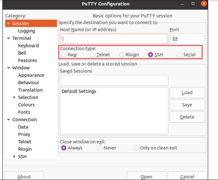Set close window on exit to Never

tap(100, 148)
